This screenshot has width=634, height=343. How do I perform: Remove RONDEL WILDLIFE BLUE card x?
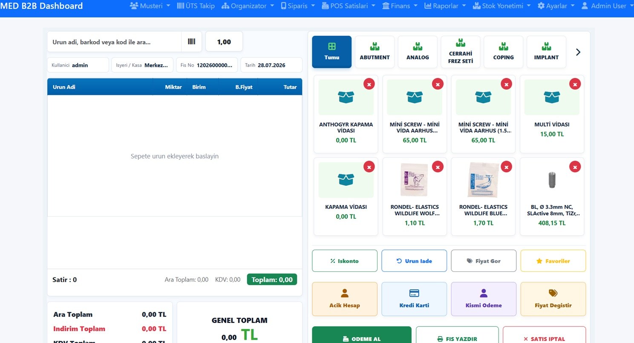point(506,167)
